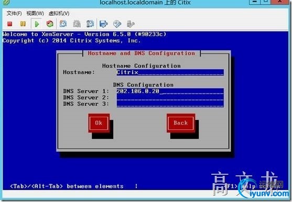Open the 虚拟机(V) menu
Image resolution: width=292 pixels, height=202 pixels.
[59, 14]
